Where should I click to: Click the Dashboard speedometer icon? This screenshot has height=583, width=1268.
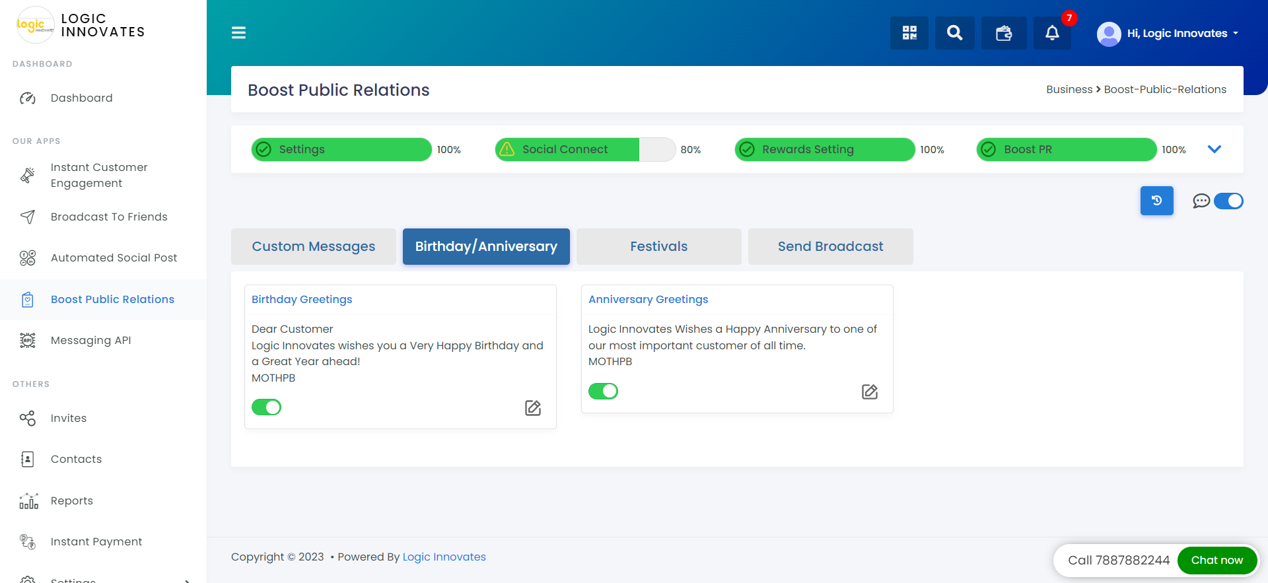[28, 98]
